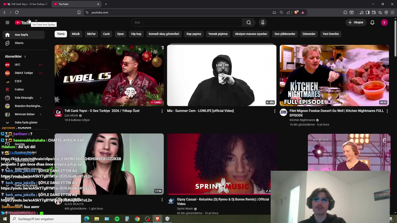Screen dimensions: 397x223
Task: Open the Brandon Buckingham subscription channel
Action: (x=24, y=106)
